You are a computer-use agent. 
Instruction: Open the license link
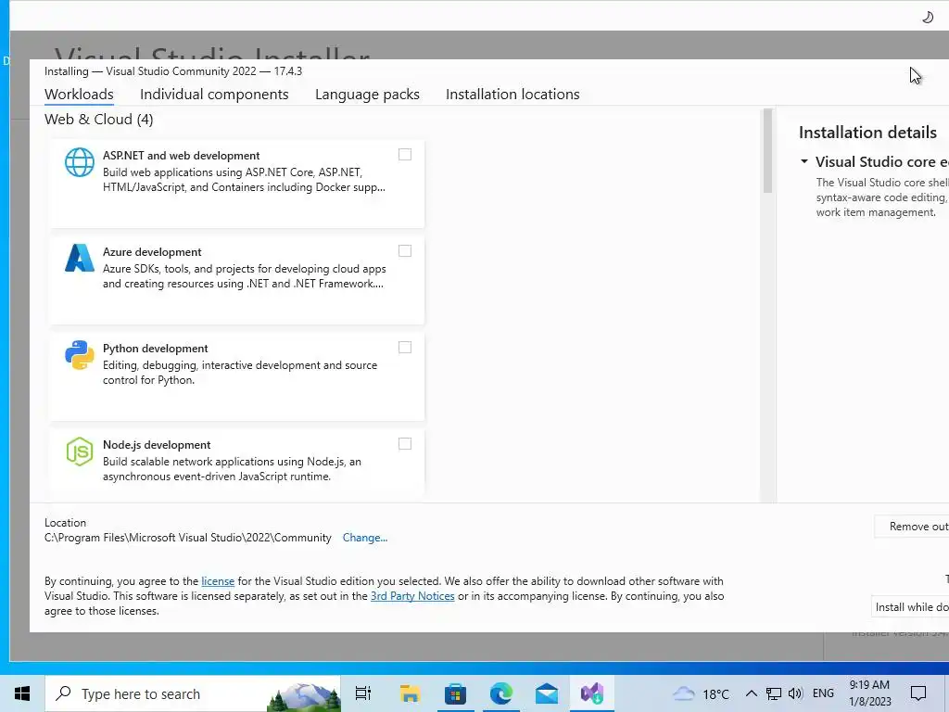(x=218, y=581)
